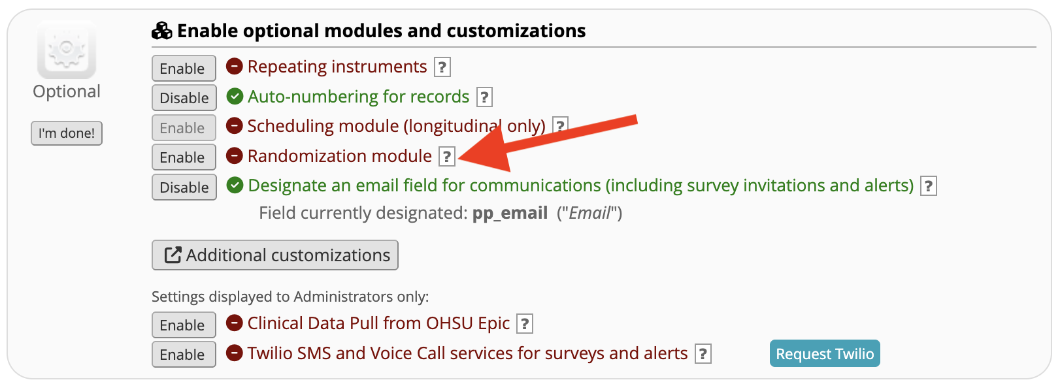Click the Request Twilio button
This screenshot has width=1060, height=384.
coord(825,354)
